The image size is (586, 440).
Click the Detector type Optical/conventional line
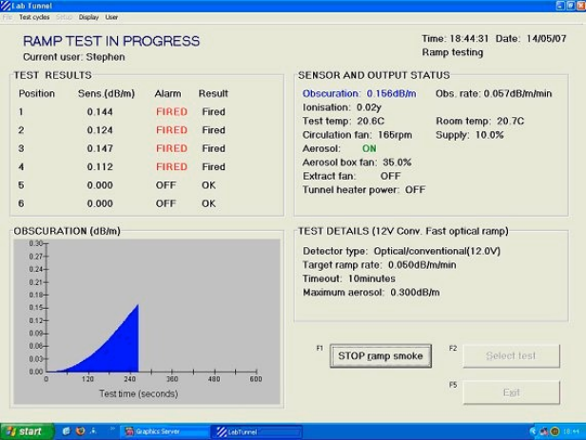point(401,251)
